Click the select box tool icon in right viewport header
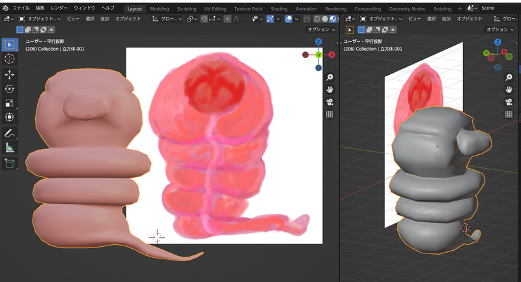This screenshot has width=521, height=282. pos(350,30)
